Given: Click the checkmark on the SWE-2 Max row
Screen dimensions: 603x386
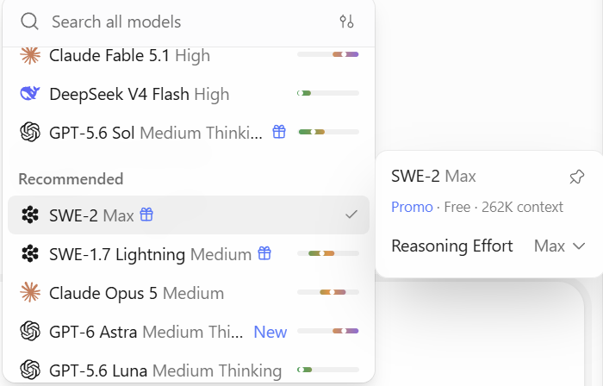Looking at the screenshot, I should [351, 215].
